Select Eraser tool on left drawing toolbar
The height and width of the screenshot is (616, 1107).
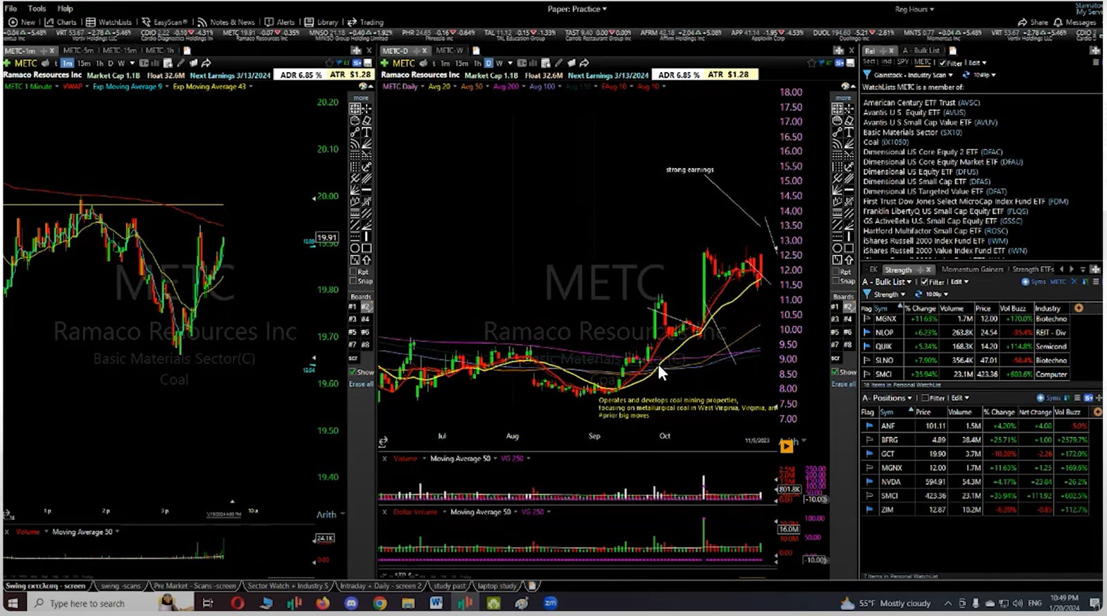[x=366, y=120]
